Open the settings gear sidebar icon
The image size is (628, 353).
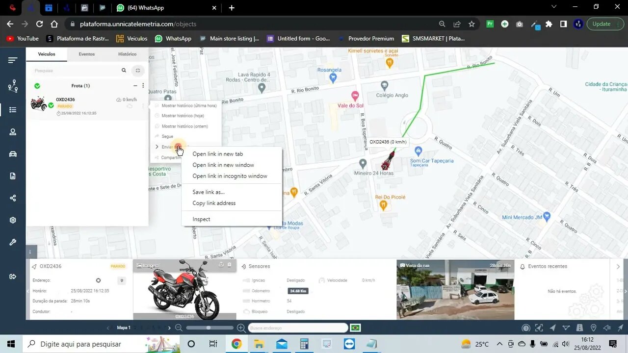pos(13,220)
